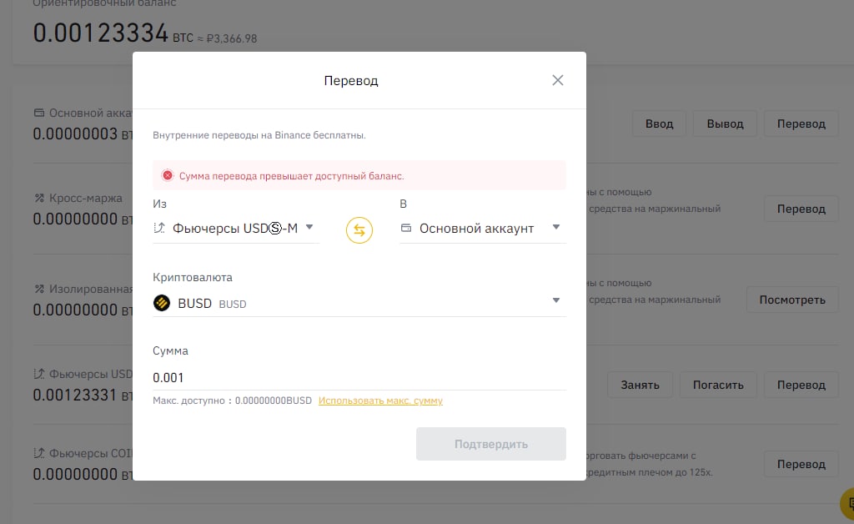Image resolution: width=854 pixels, height=524 pixels.
Task: Click Использовать макс. сумму link
Action: pyautogui.click(x=380, y=401)
